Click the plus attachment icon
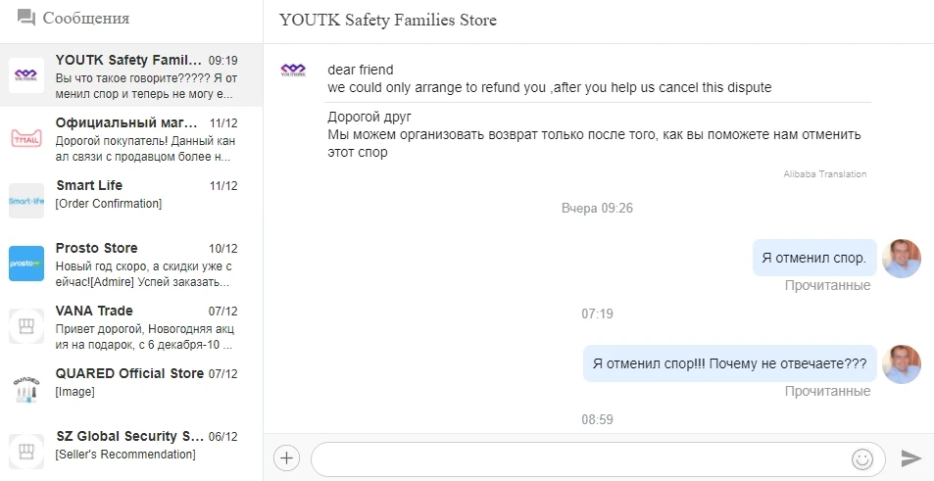 pos(286,457)
